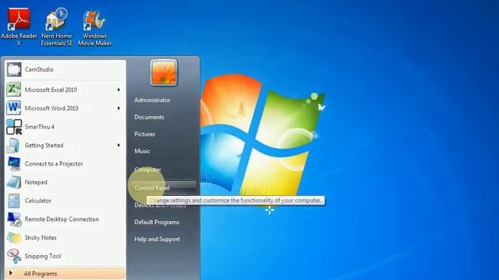The image size is (499, 280).
Task: Select Calculator text label
Action: point(38,201)
